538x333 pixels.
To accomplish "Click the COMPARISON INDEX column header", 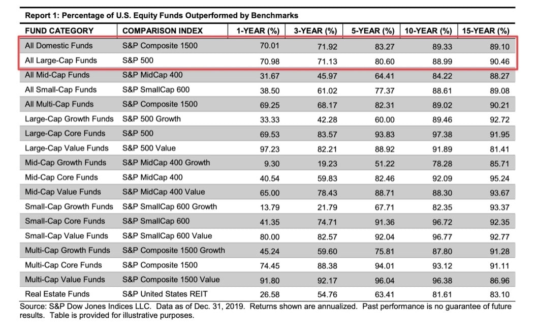I will 162,31.
